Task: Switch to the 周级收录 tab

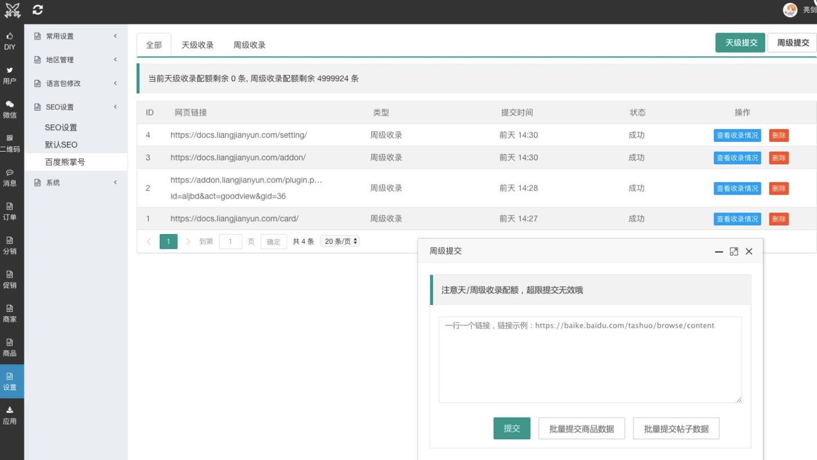Action: coord(250,45)
